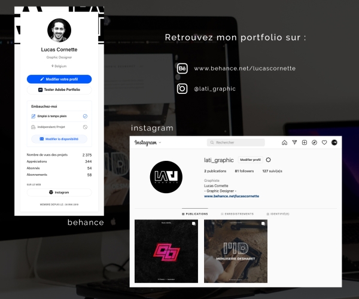Click the Tester Adobe Portfolio button
Viewport: 359px width, 299px height.
coord(59,90)
